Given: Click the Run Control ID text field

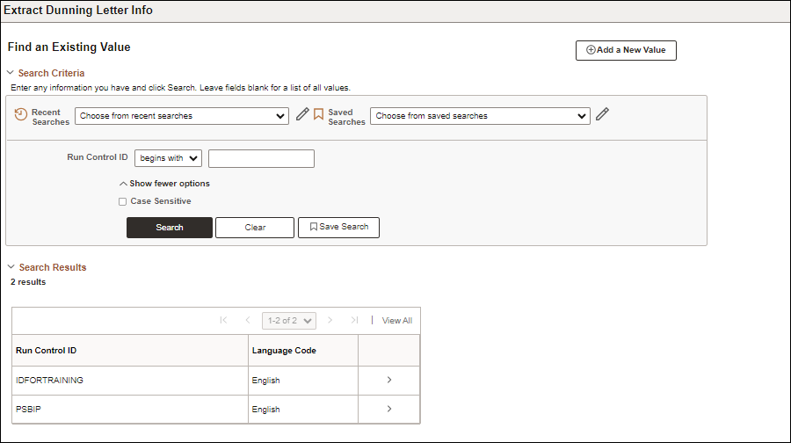Looking at the screenshot, I should pos(261,158).
